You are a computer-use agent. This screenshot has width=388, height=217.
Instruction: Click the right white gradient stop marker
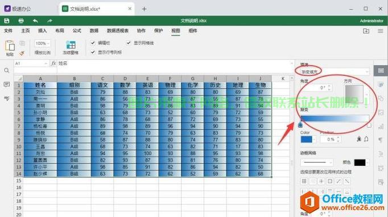coord(369,126)
